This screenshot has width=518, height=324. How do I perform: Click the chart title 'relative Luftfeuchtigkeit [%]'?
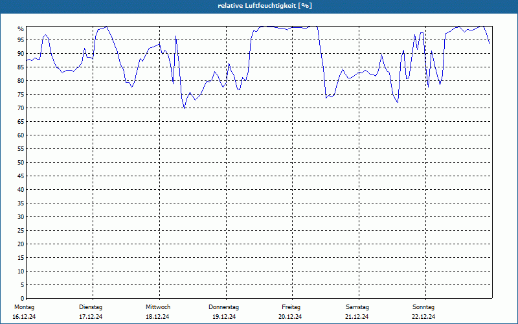click(265, 6)
